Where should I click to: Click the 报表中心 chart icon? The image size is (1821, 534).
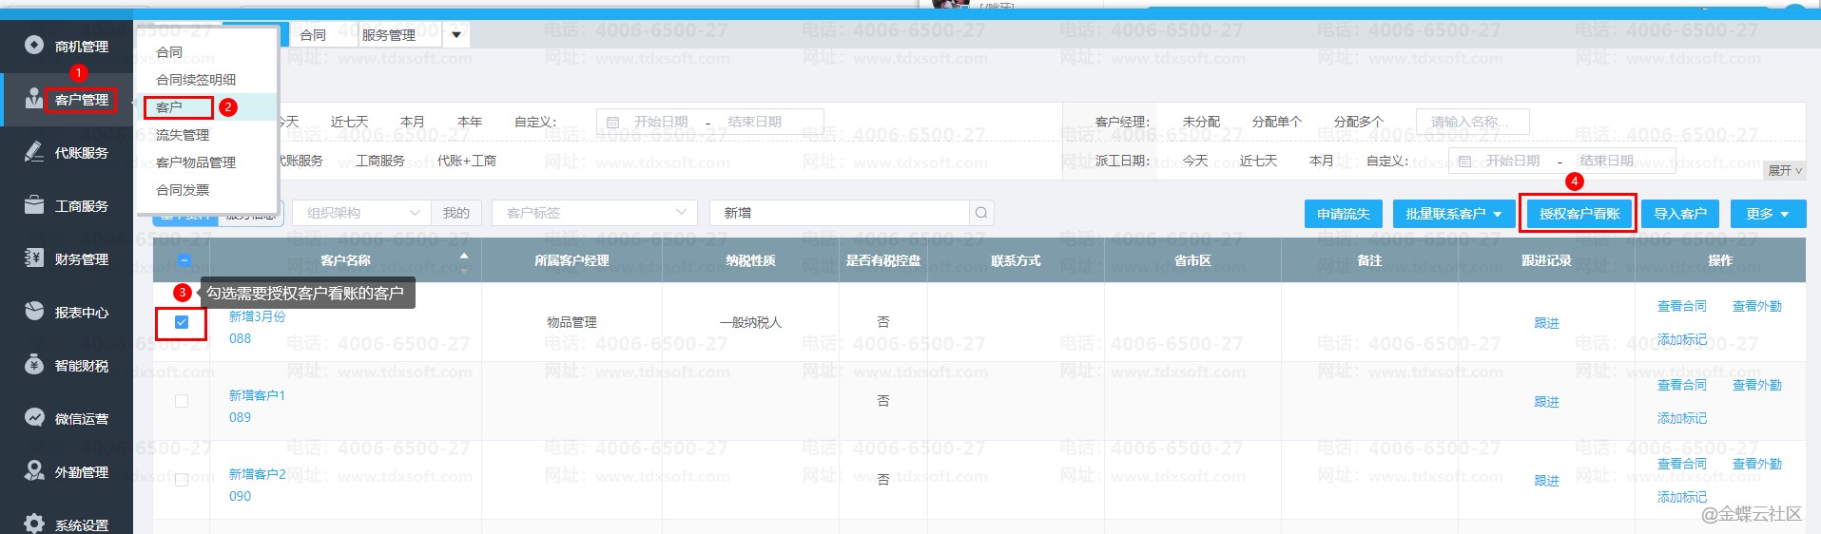(x=34, y=312)
